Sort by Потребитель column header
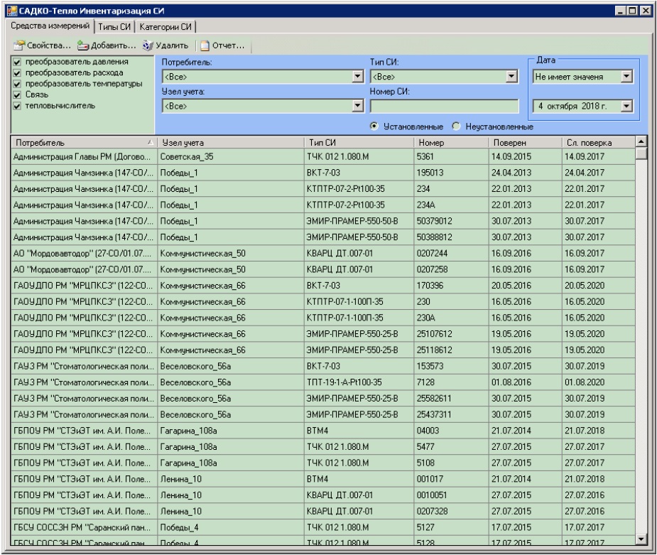 85,143
